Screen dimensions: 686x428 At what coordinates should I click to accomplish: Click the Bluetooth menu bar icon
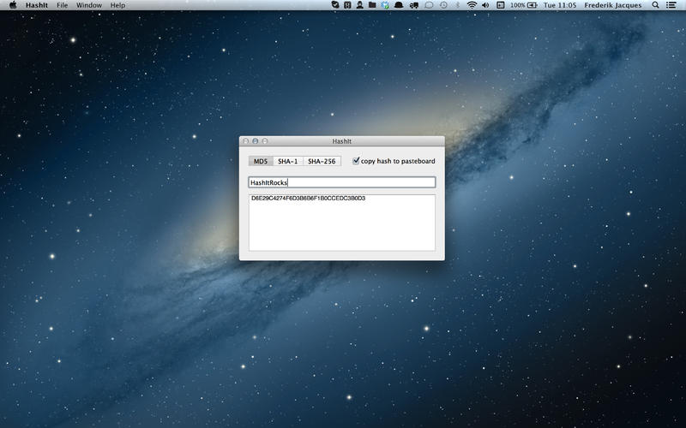click(x=457, y=5)
